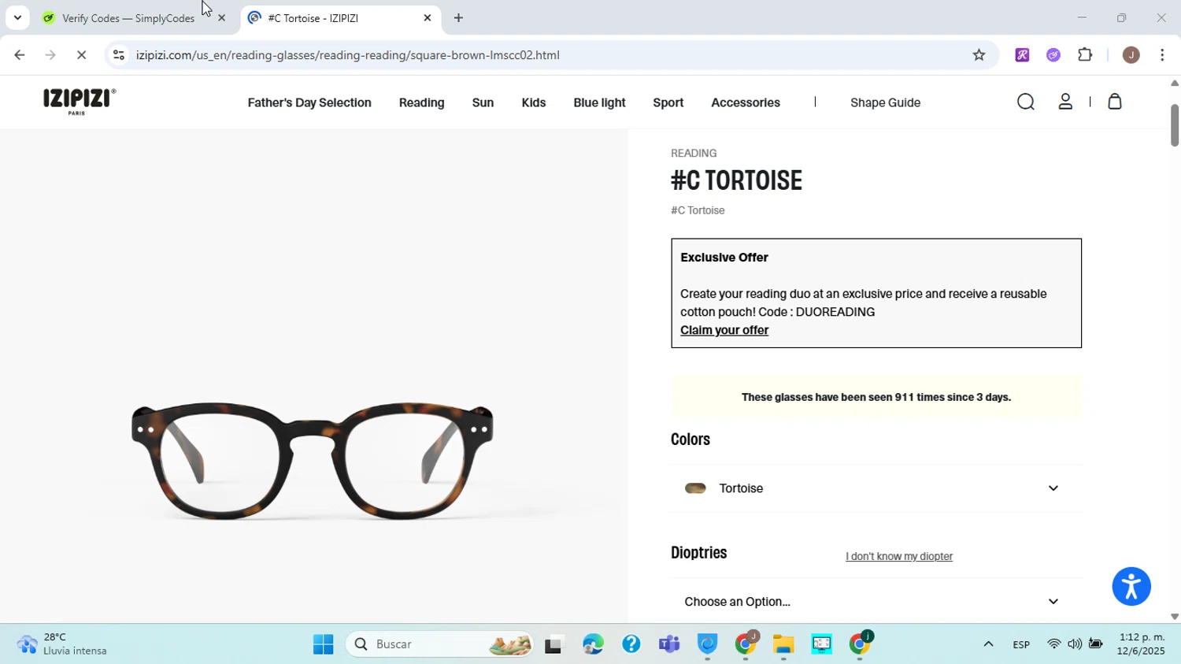Open the IZIPIZI Paris logo homepage
Viewport: 1181px width, 664px height.
tap(80, 102)
